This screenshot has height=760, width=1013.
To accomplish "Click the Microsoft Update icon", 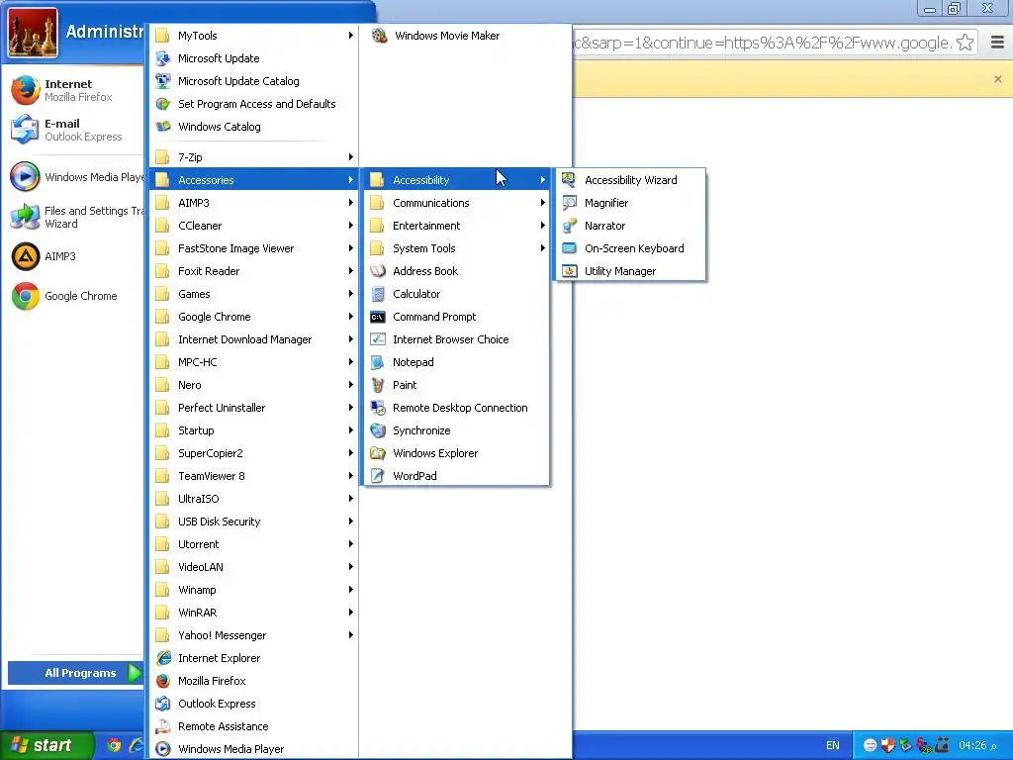I will (x=163, y=58).
